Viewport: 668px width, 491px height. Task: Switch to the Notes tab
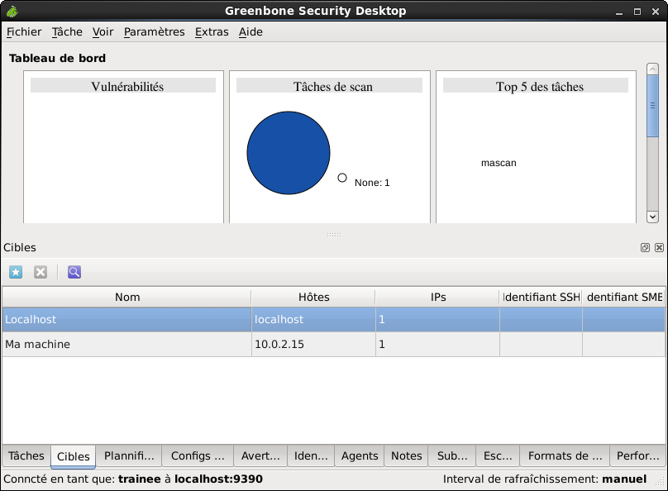click(x=407, y=456)
